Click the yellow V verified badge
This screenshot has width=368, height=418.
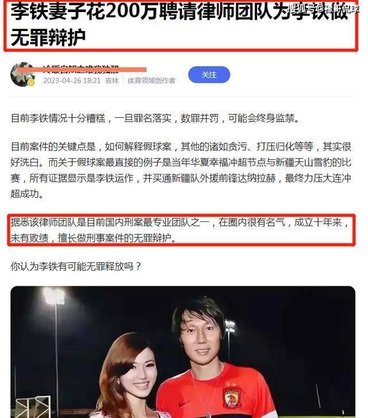[32, 83]
